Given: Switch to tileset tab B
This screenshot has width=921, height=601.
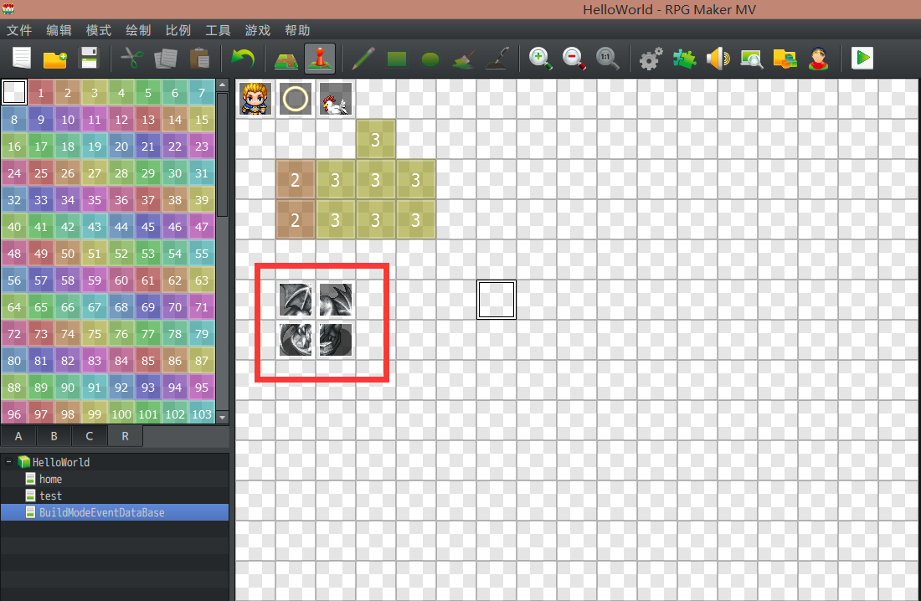Looking at the screenshot, I should (54, 436).
